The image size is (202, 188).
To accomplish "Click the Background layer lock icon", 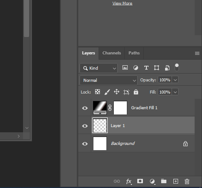I will tap(185, 144).
